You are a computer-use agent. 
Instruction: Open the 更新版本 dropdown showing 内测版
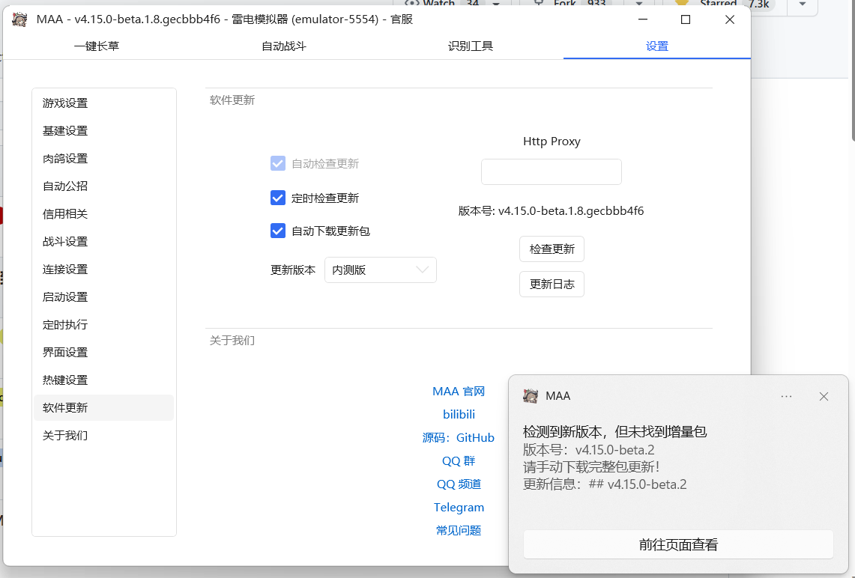click(381, 270)
